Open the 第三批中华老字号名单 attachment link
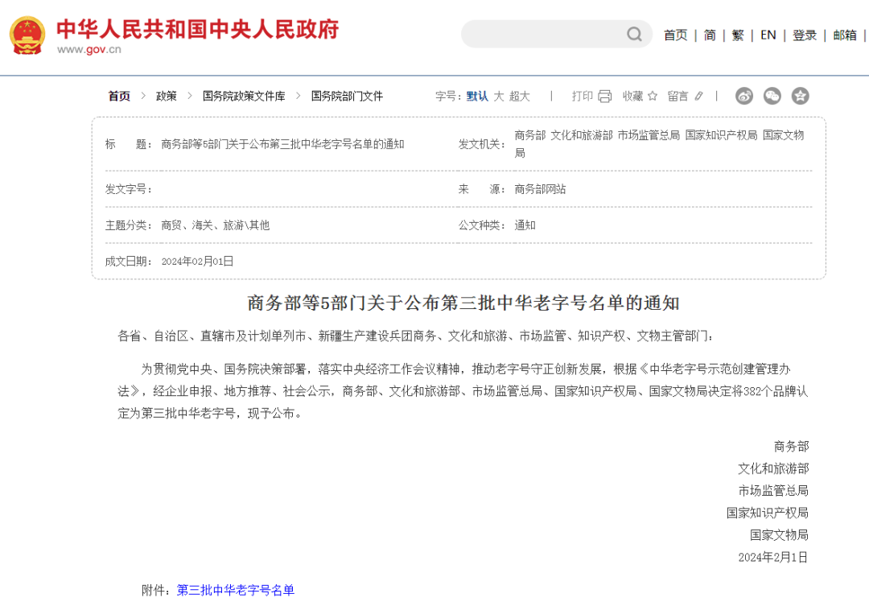The height and width of the screenshot is (610, 869). coord(235,590)
